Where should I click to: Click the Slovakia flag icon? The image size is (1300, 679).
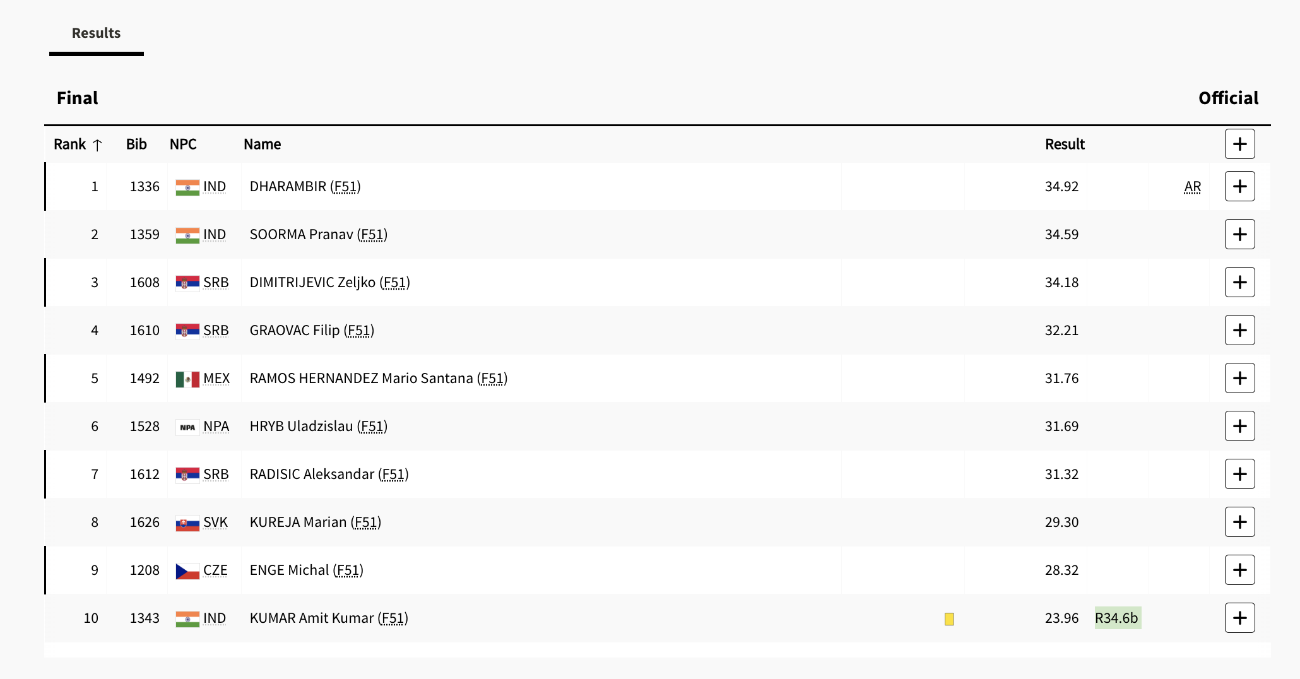187,523
